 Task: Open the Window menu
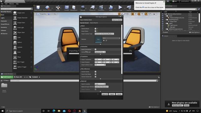pos(12,4)
